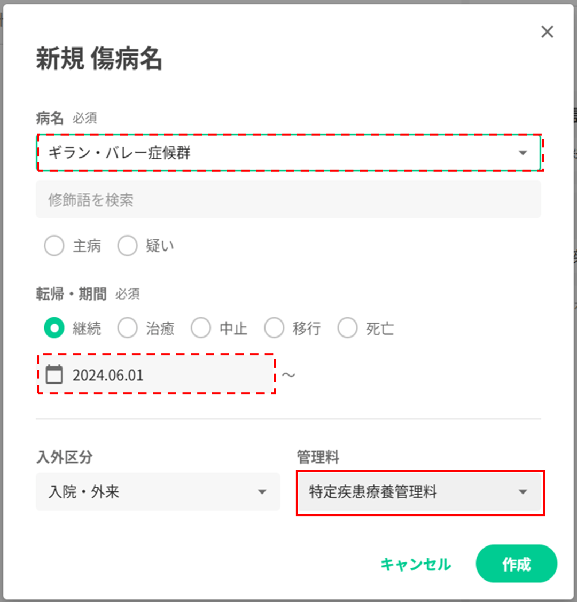Expand the 入外区分 dropdown
Viewport: 577px width, 602px height.
[x=262, y=492]
